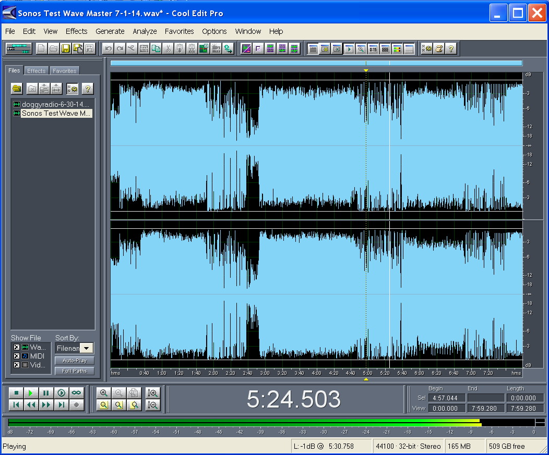The height and width of the screenshot is (455, 549).
Task: Toggle the Wave files show checkbox
Action: pos(17,347)
